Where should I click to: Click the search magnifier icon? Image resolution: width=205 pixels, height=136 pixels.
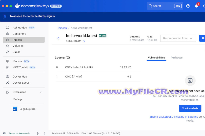150,6
